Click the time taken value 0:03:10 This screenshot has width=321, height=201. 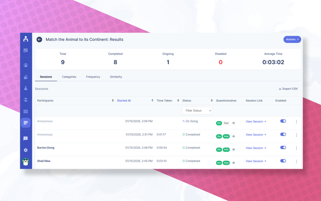tap(162, 161)
